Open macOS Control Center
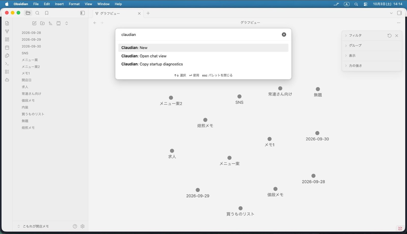This screenshot has height=234, width=407. point(366,4)
